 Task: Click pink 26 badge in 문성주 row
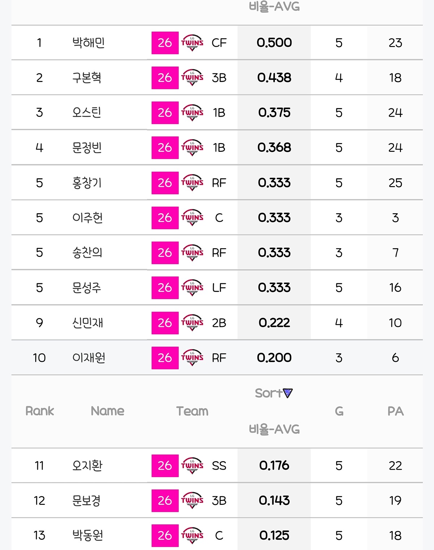pos(165,288)
